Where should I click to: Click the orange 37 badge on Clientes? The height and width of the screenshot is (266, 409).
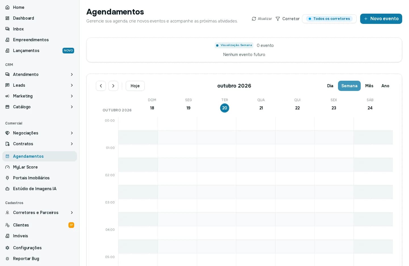(x=71, y=225)
